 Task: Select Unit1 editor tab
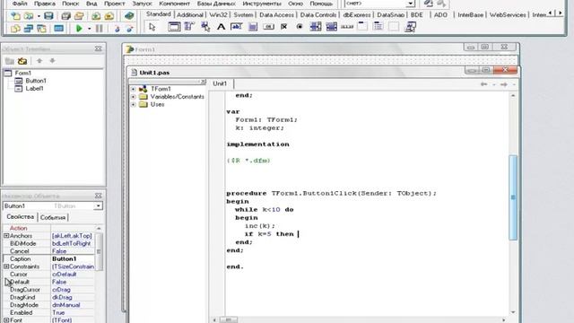[220, 83]
